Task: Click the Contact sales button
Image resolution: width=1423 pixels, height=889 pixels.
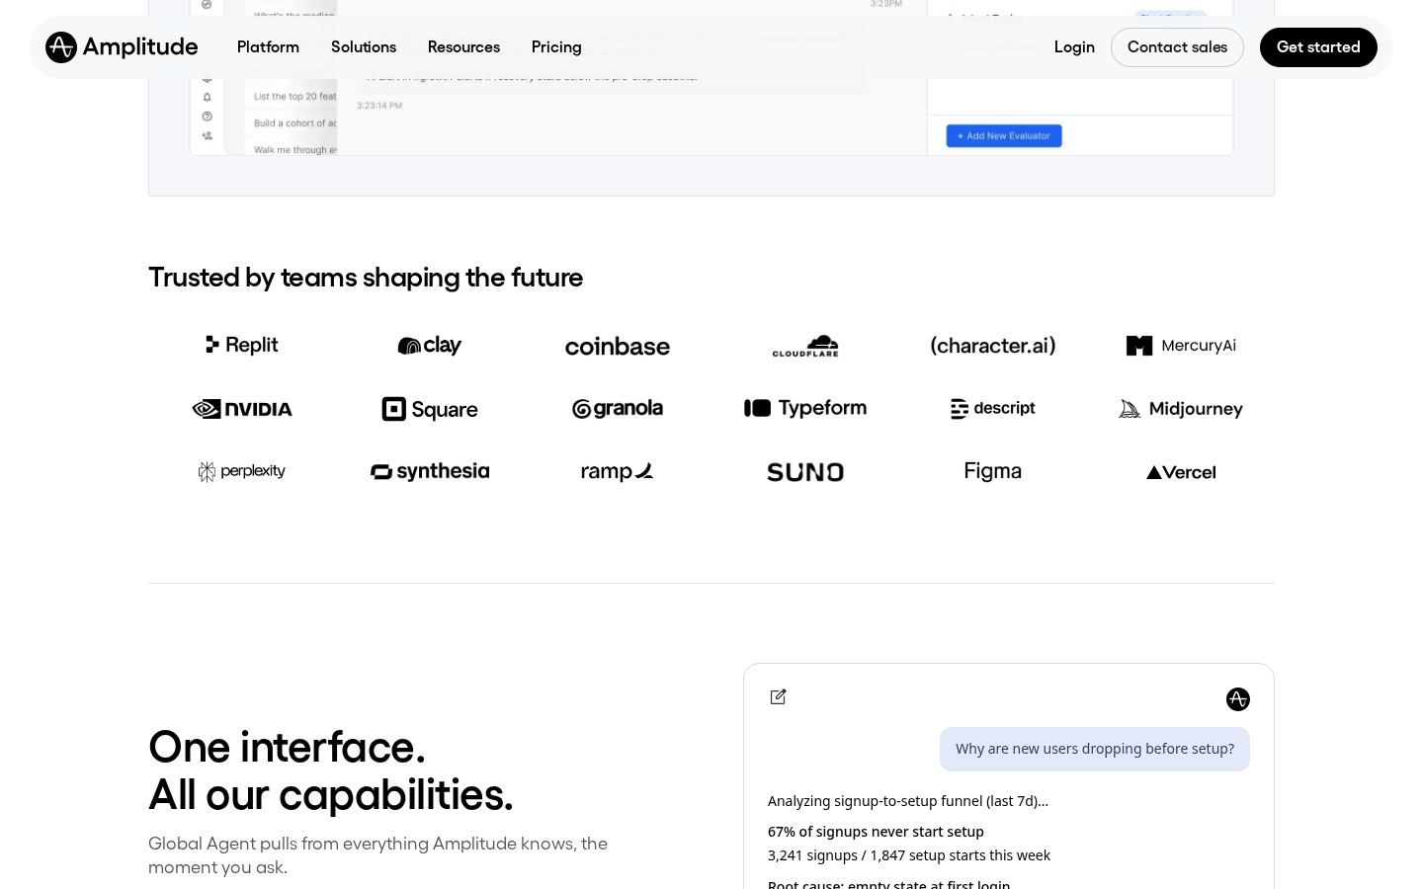Action: (1177, 47)
